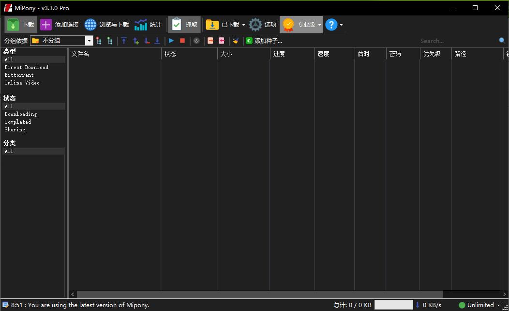Click the broom clean list icon
The width and height of the screenshot is (509, 311).
coord(236,41)
